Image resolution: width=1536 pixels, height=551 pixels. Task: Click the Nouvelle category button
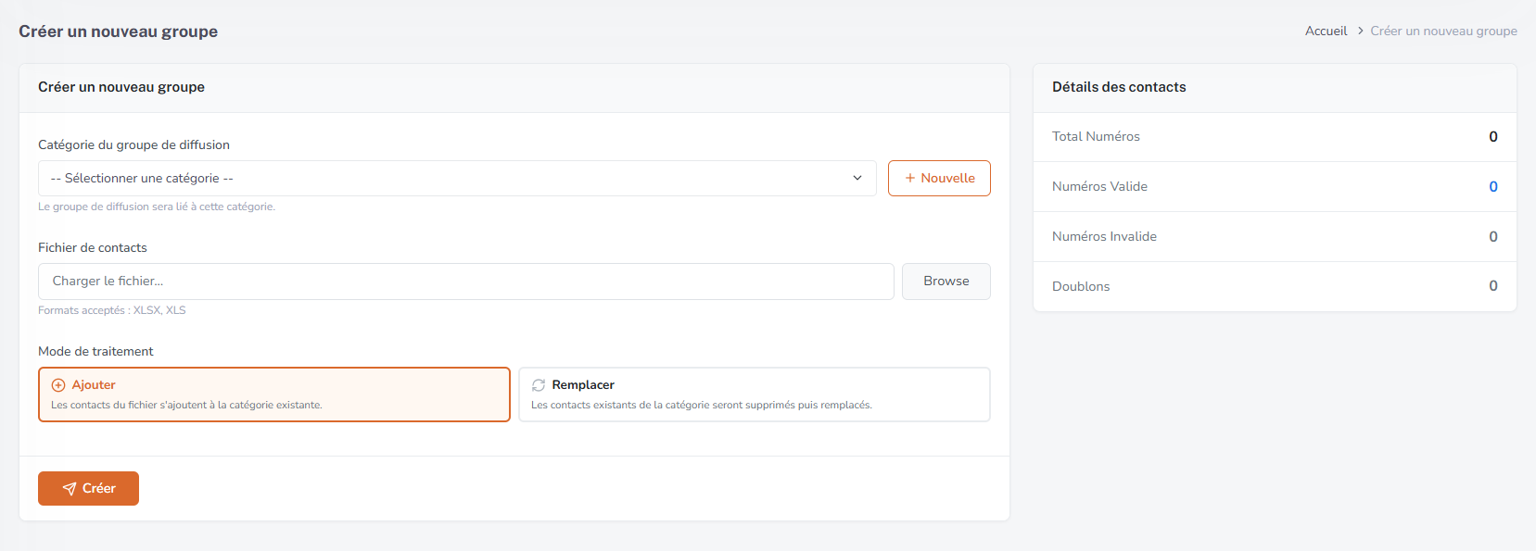click(939, 178)
